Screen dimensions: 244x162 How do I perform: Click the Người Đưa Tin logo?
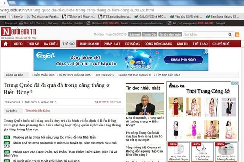[19, 33]
